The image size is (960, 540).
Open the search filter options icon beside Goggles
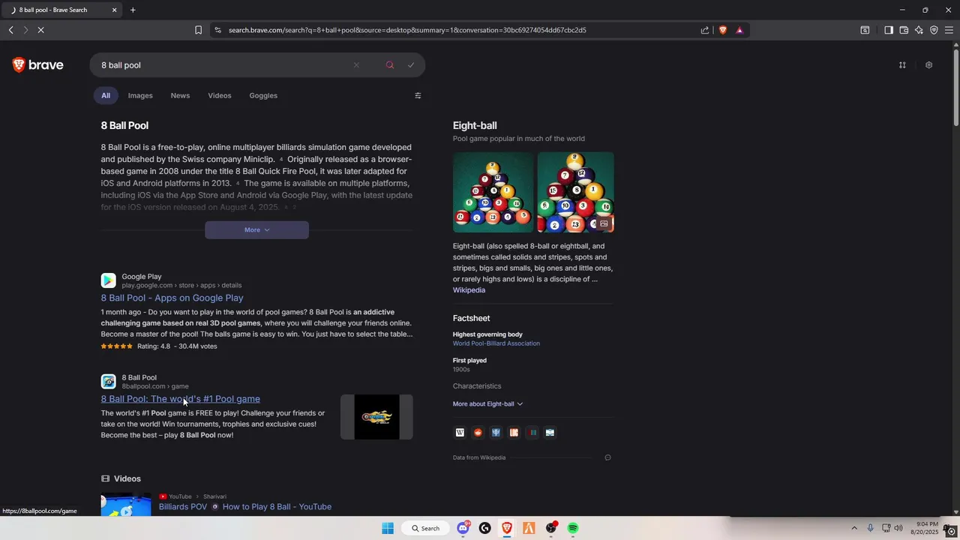click(418, 95)
